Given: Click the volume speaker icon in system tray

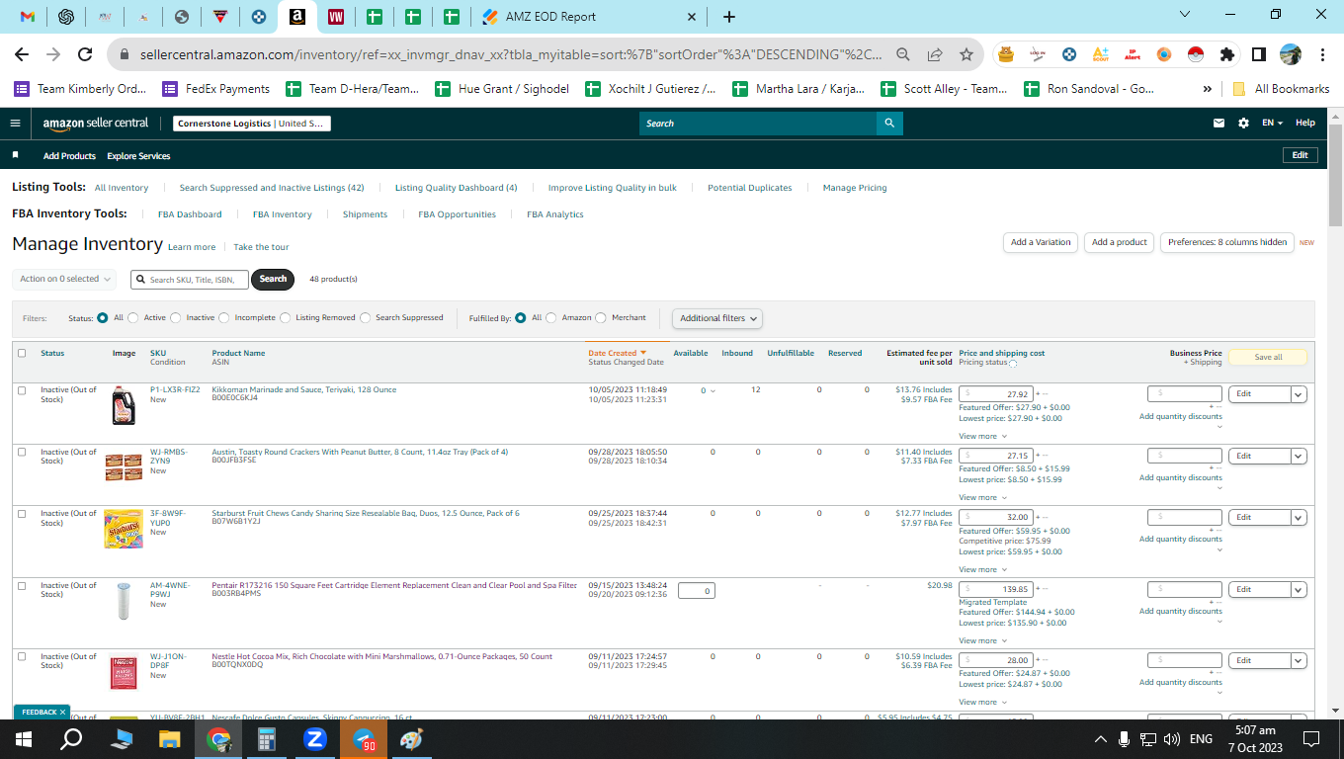Looking at the screenshot, I should 1172,739.
